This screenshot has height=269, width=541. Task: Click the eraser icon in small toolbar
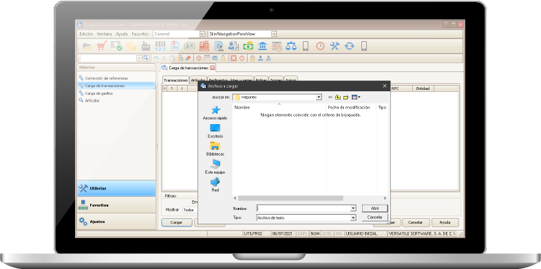point(188,58)
